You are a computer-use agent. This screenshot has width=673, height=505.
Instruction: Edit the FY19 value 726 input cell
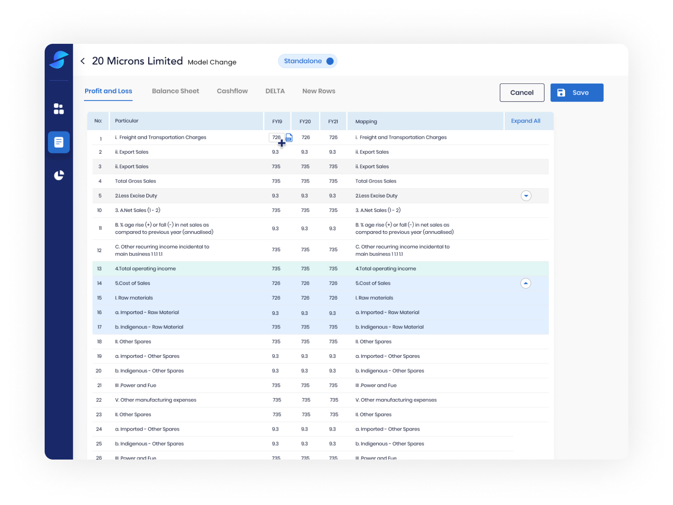coord(276,137)
